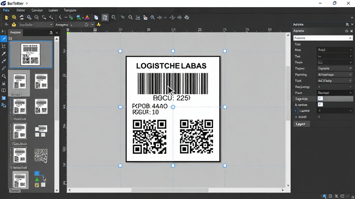Select the template panel tab at top left

pos(15,32)
